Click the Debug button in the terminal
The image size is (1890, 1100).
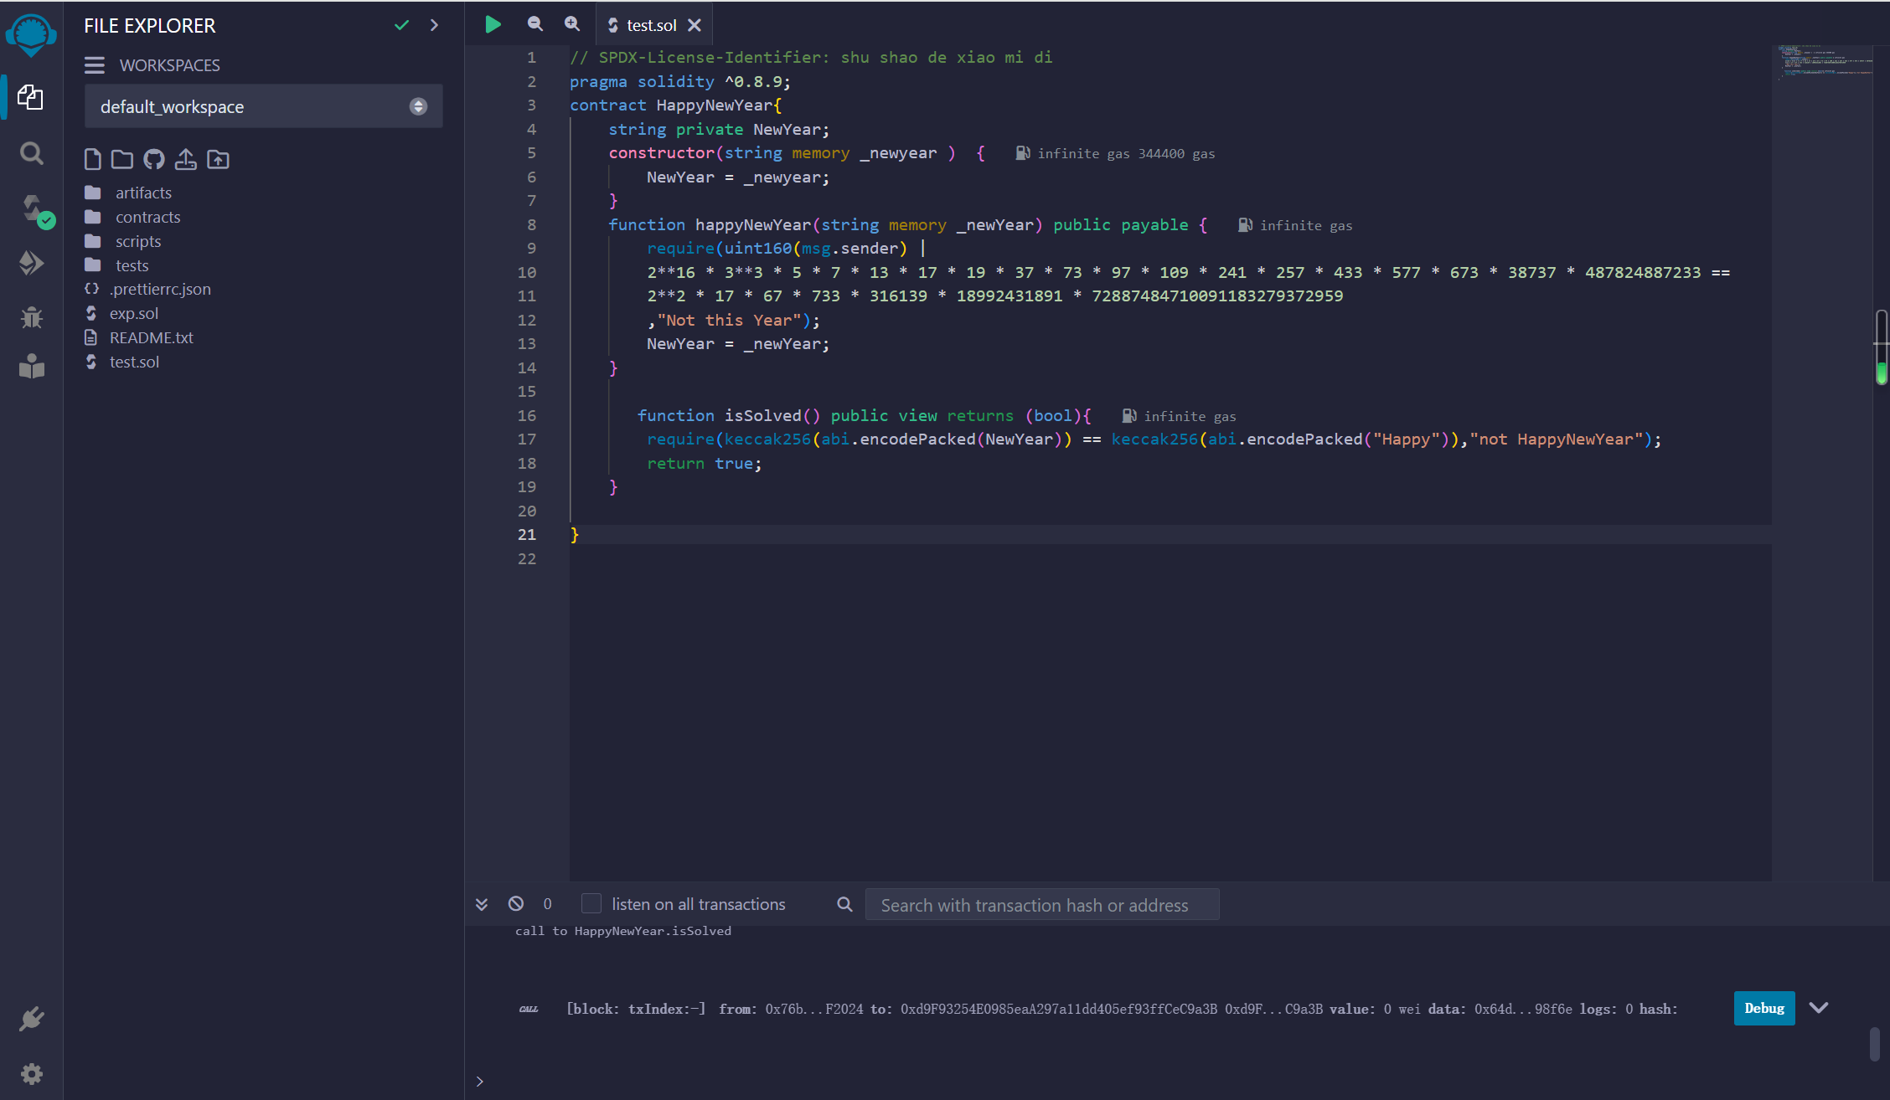1764,1008
